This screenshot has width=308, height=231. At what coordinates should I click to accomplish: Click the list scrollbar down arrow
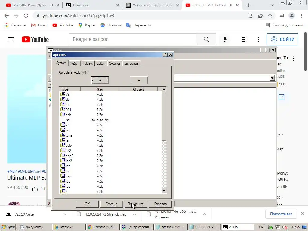[x=164, y=190]
